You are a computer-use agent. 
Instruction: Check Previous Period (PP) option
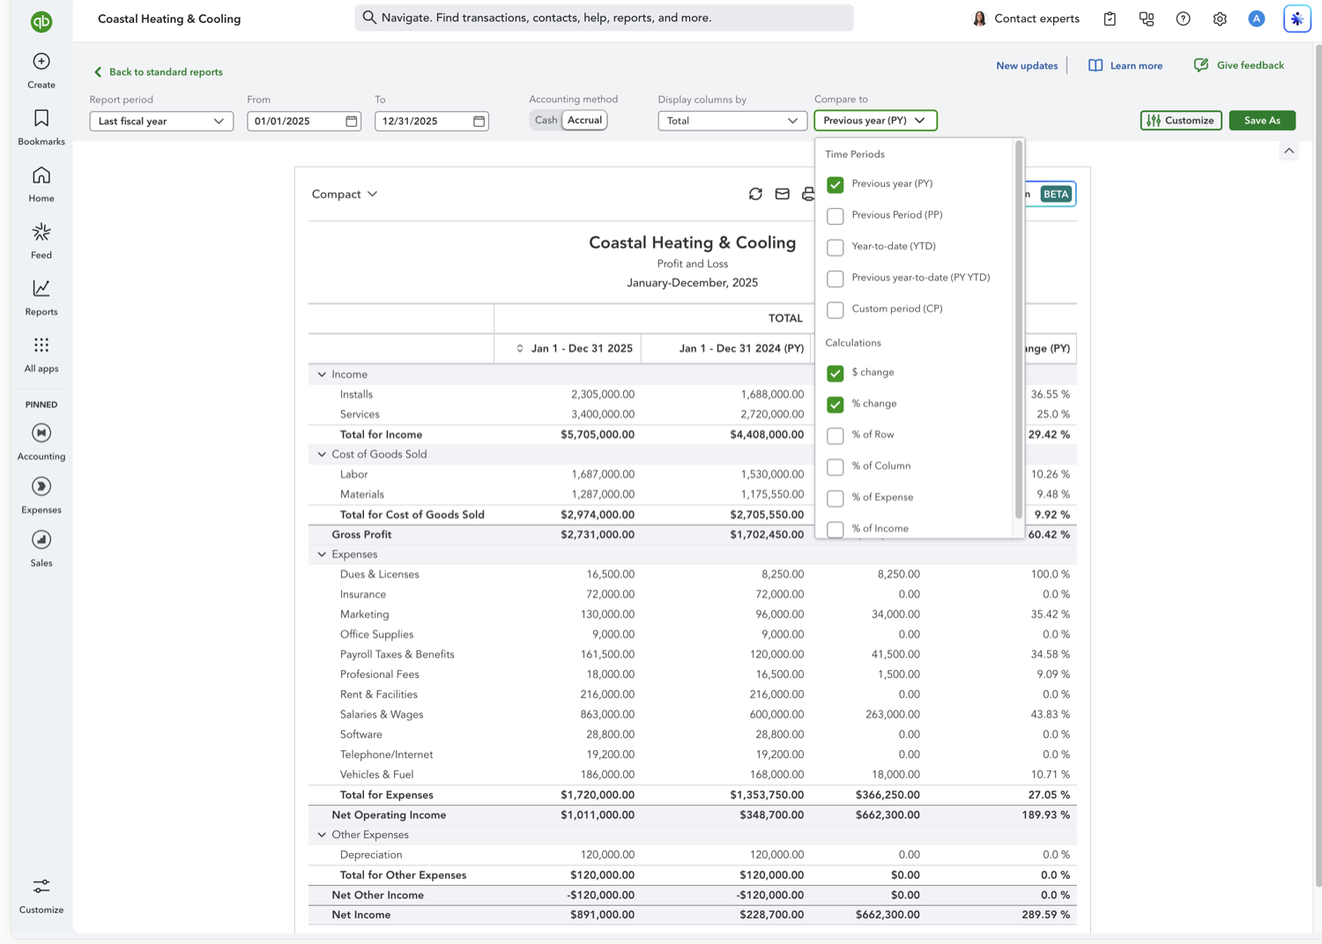click(836, 216)
